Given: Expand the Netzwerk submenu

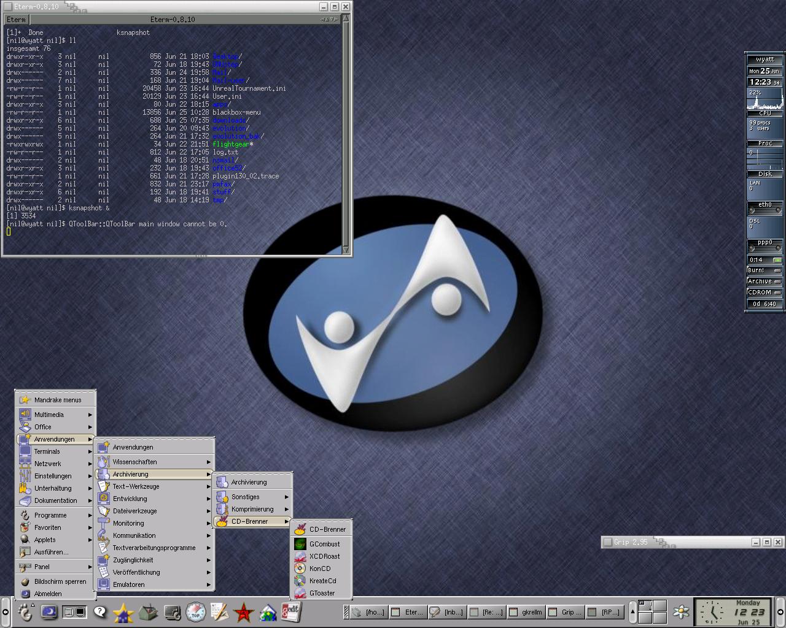Looking at the screenshot, I should 56,464.
